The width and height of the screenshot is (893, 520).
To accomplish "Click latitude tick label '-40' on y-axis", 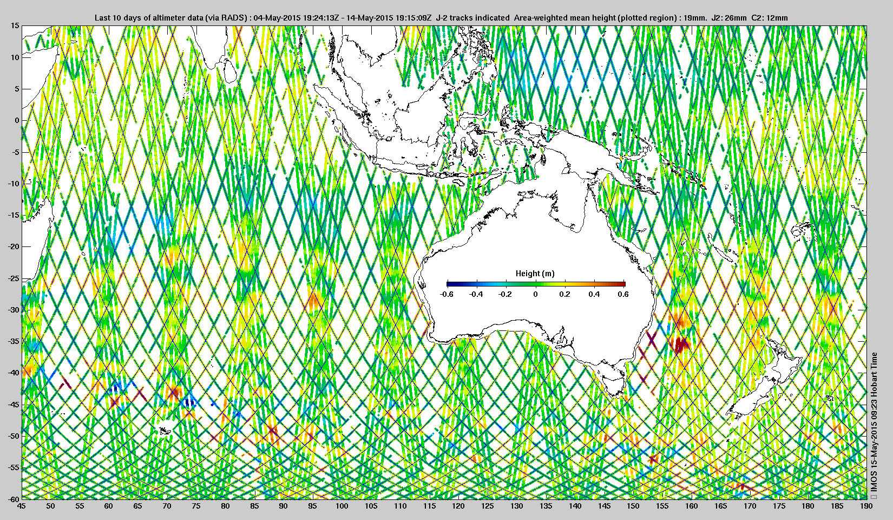I will (x=14, y=373).
